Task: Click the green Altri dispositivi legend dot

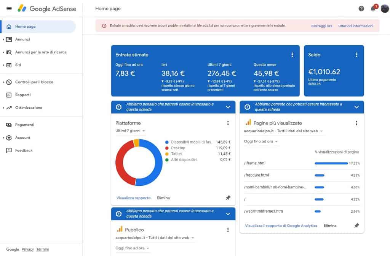Action: click(167, 160)
